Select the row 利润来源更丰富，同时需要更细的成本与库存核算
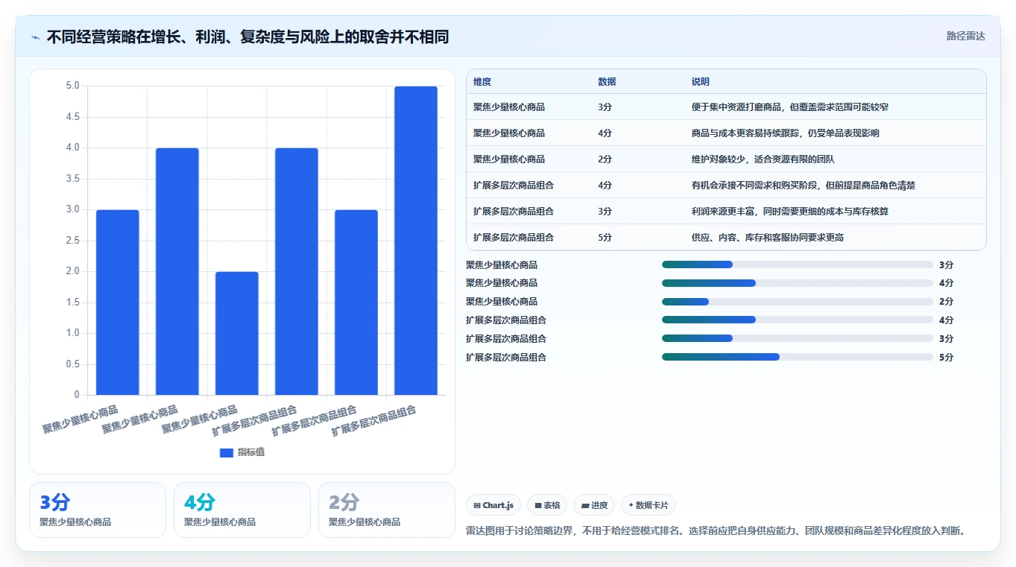 pos(726,212)
